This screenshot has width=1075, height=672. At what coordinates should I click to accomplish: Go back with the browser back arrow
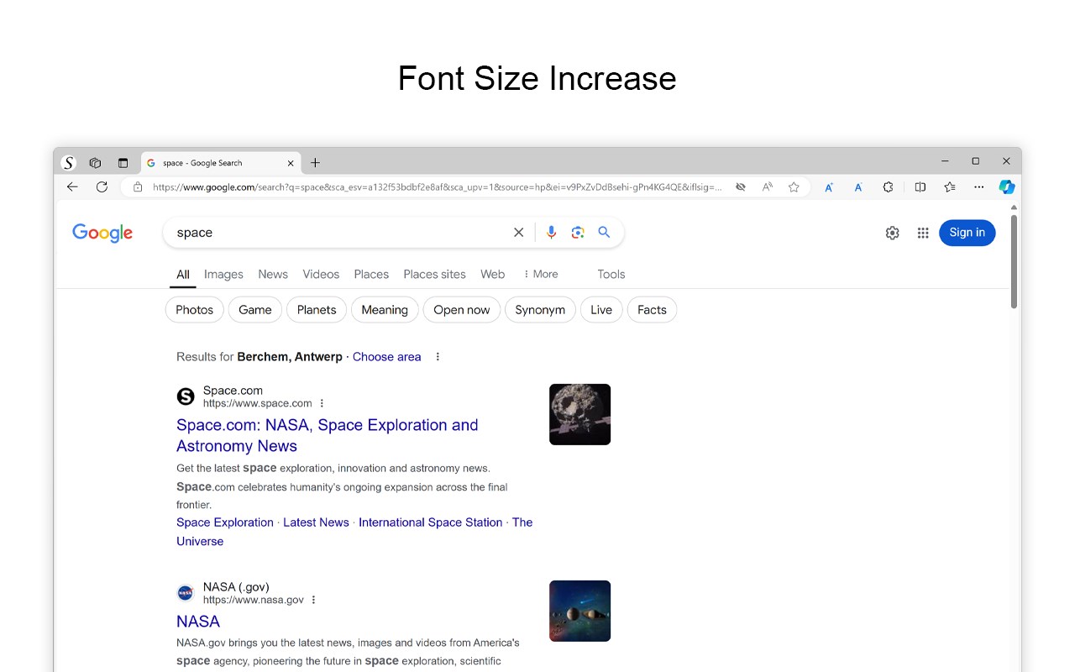click(72, 187)
